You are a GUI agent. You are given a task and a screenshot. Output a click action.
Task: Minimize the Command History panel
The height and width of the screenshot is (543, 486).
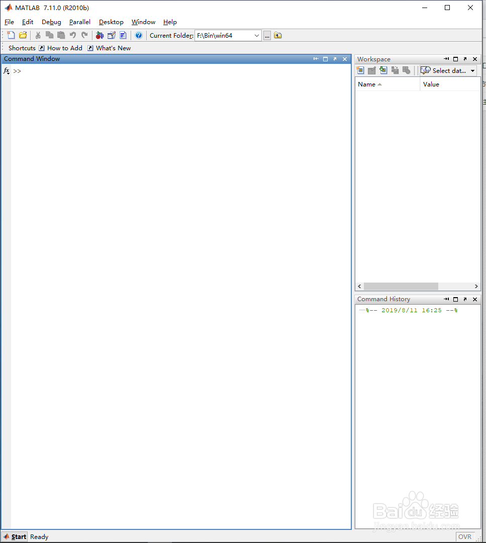pos(446,299)
